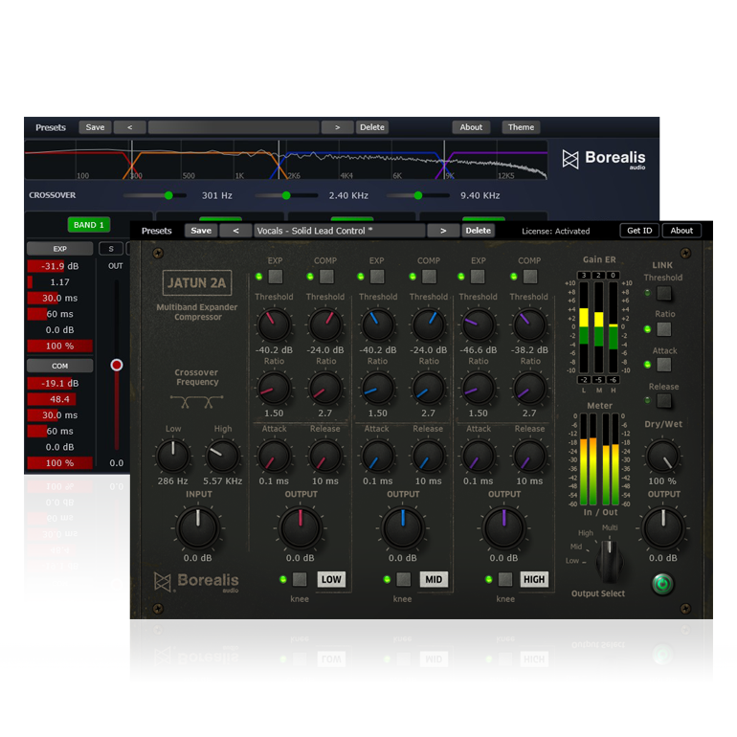The width and height of the screenshot is (737, 737).
Task: Go to next preset in Jatun 2A
Action: click(443, 231)
